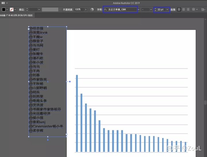Open the arrange documents icon
This screenshot has width=207, height=157.
(3, 3)
